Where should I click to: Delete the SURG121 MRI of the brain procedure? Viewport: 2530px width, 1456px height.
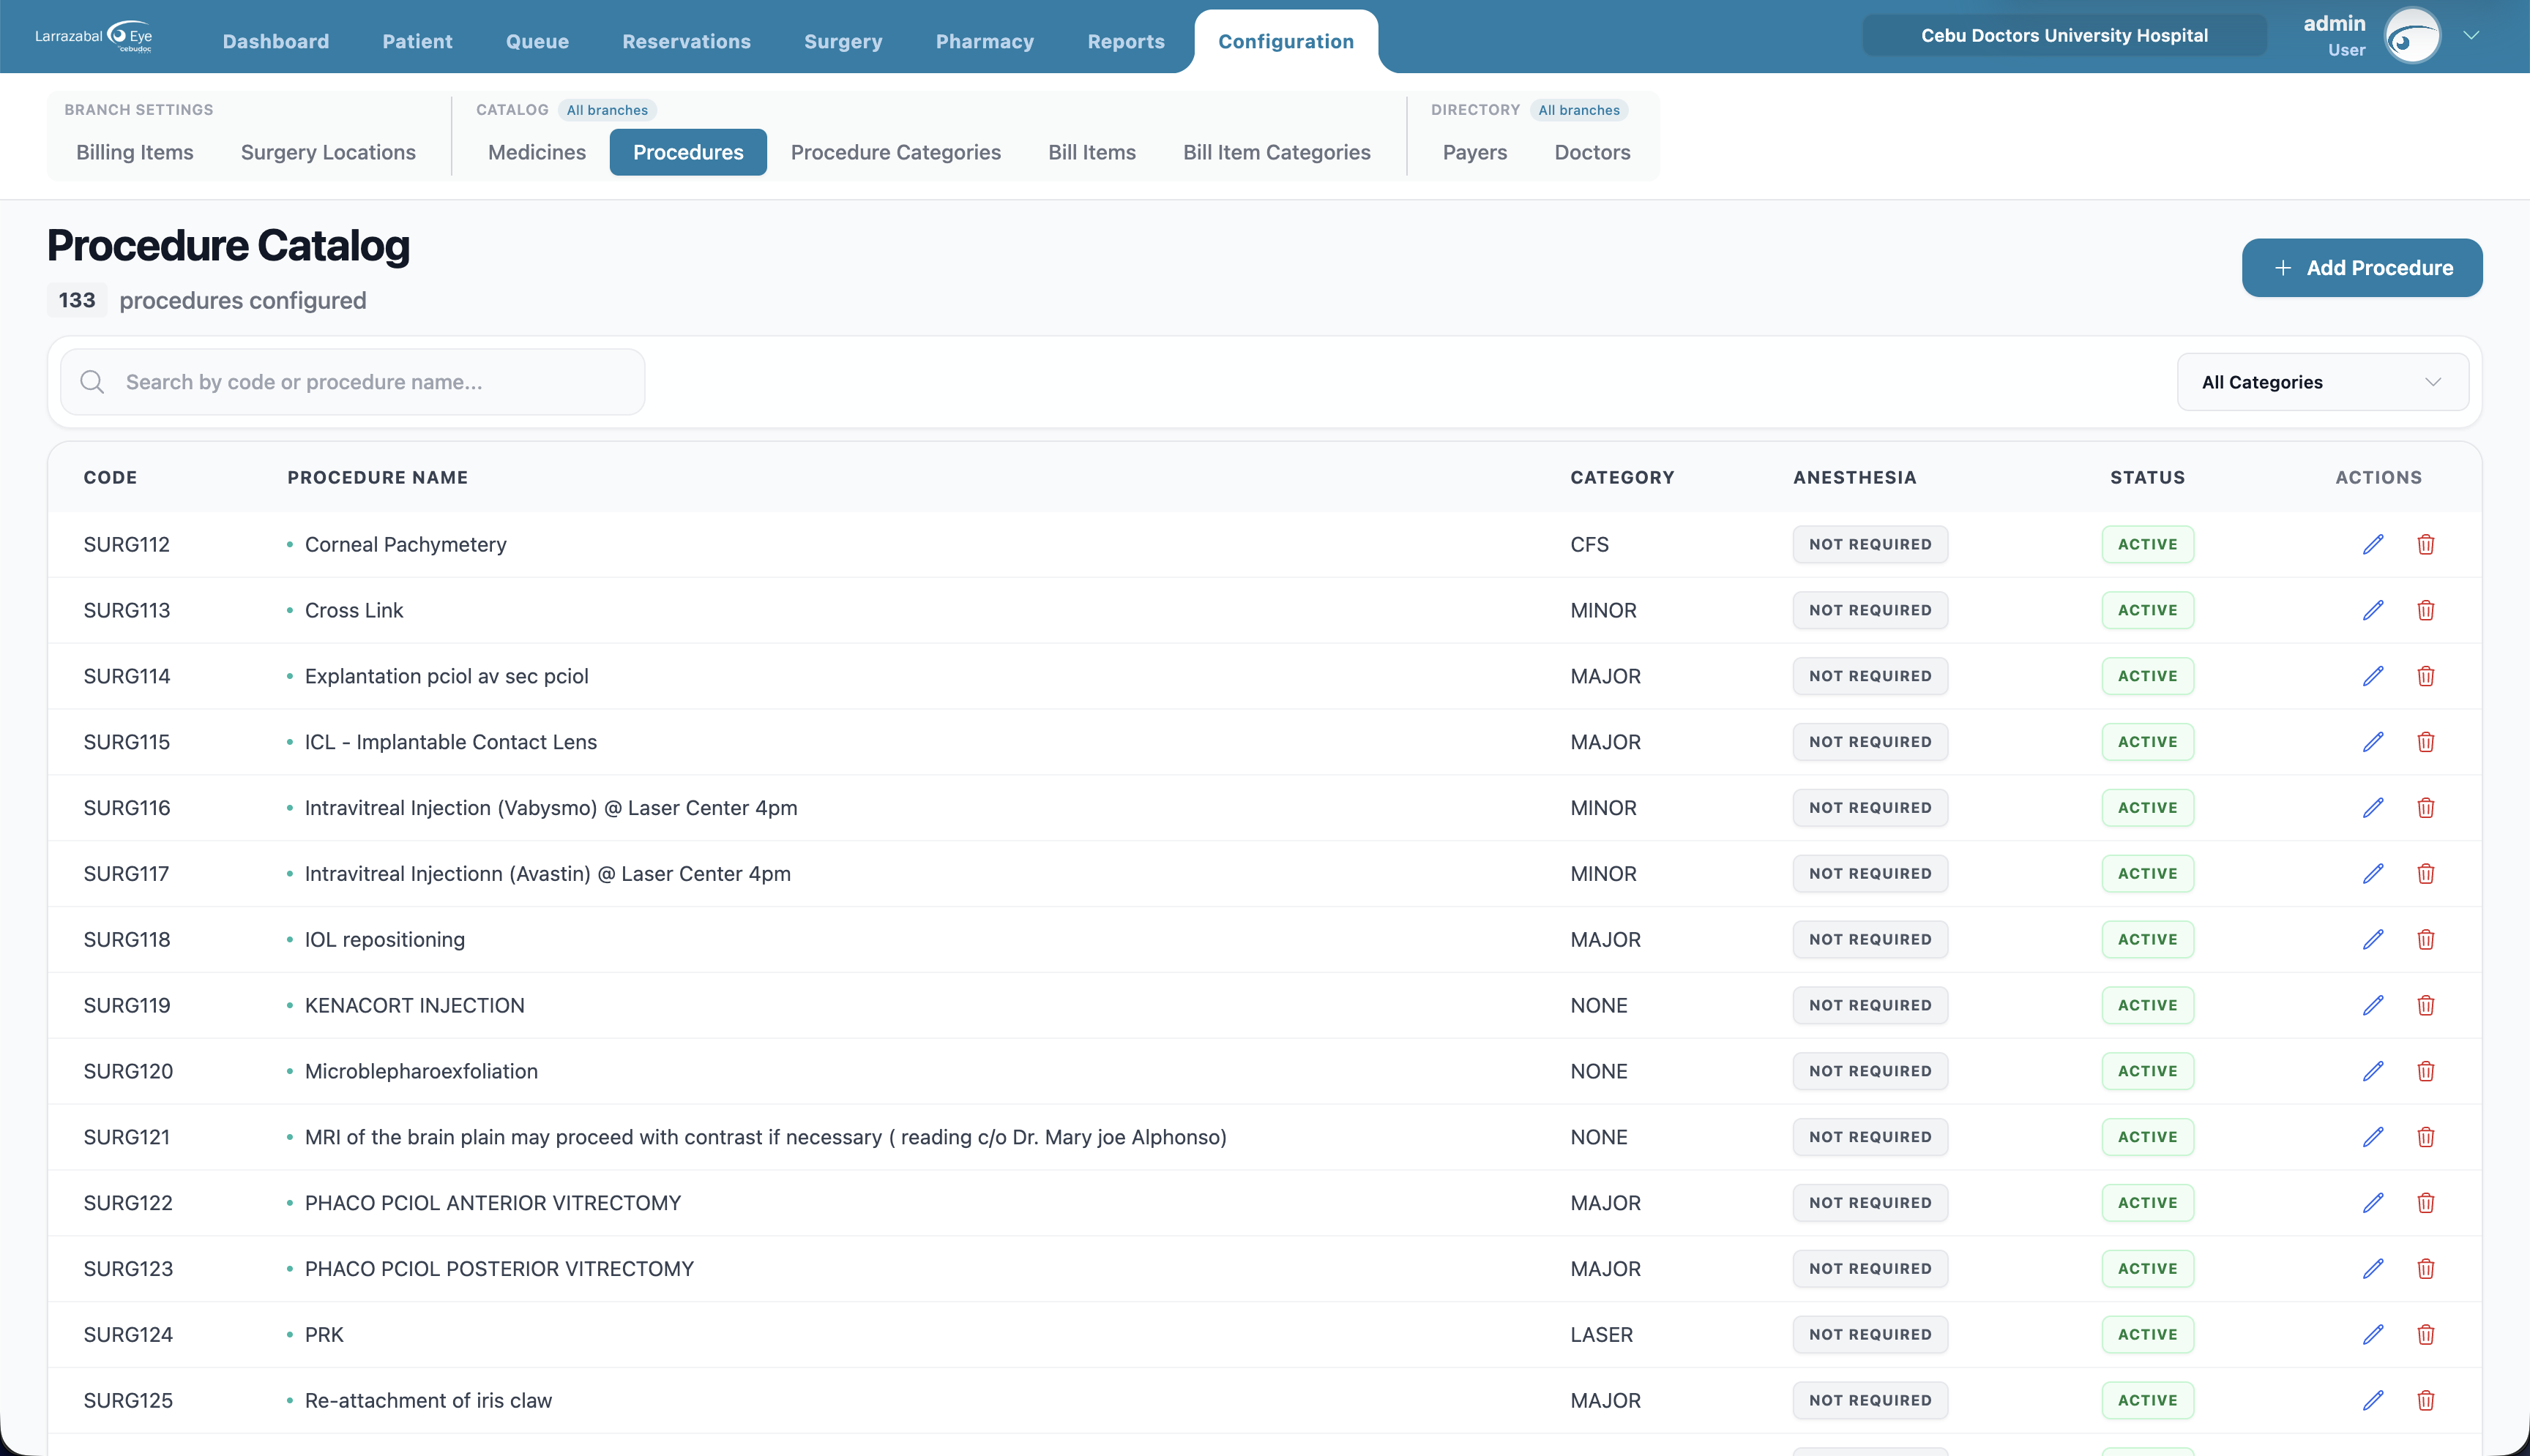[2426, 1137]
